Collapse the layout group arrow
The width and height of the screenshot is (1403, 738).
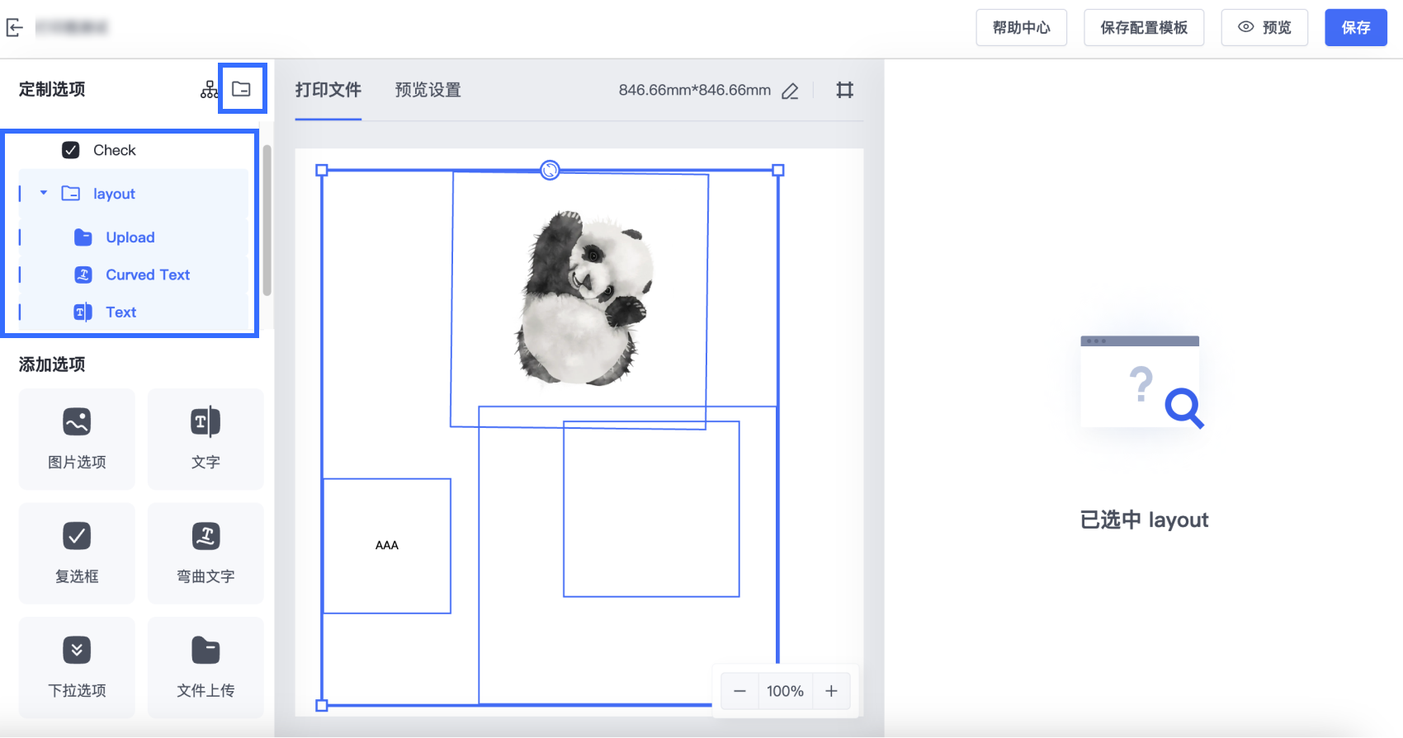pos(44,193)
